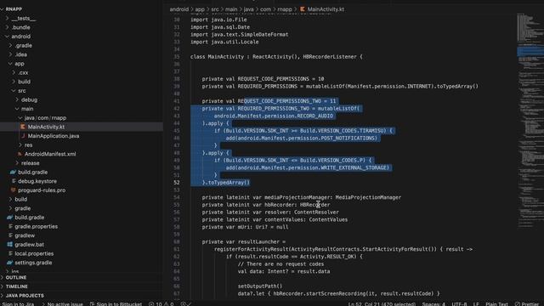
Task: Click the proguard-rules.pro file icon
Action: 14,190
